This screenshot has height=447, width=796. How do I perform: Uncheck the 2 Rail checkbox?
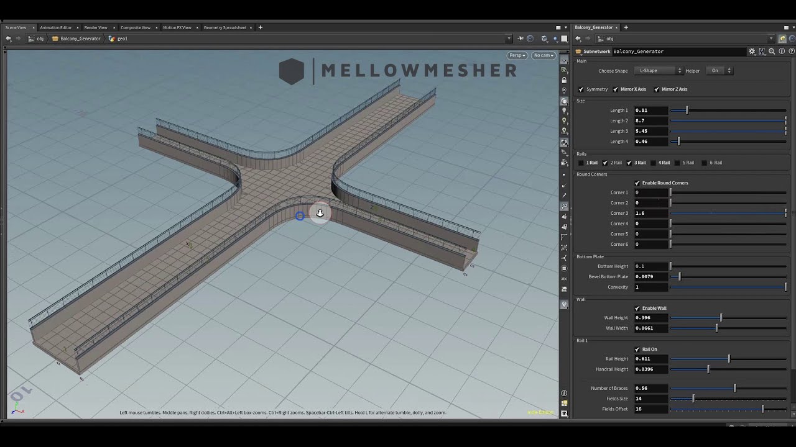(605, 163)
